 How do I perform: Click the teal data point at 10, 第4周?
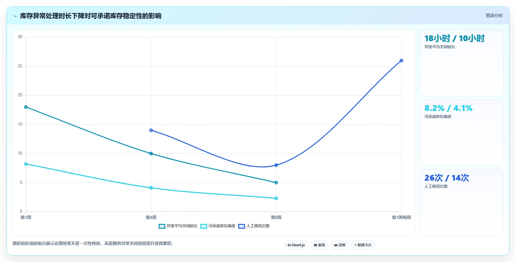coord(151,154)
